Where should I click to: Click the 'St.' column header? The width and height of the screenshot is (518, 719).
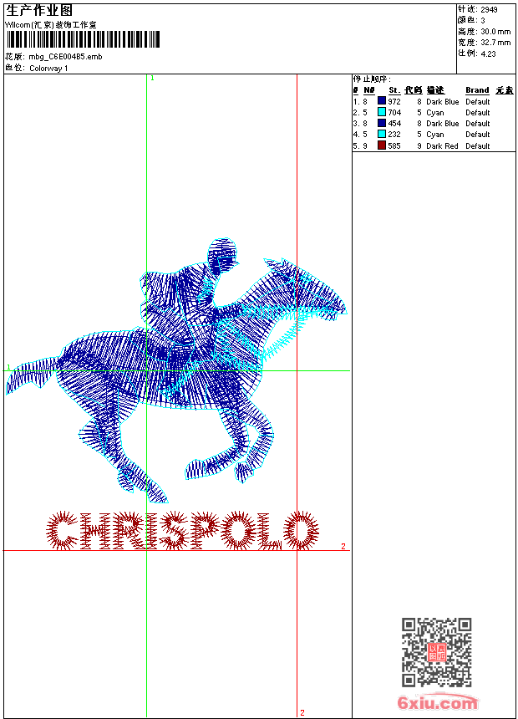pos(394,90)
